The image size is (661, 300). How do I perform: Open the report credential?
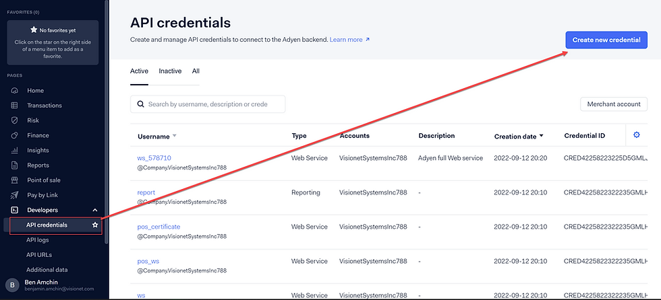pos(146,192)
